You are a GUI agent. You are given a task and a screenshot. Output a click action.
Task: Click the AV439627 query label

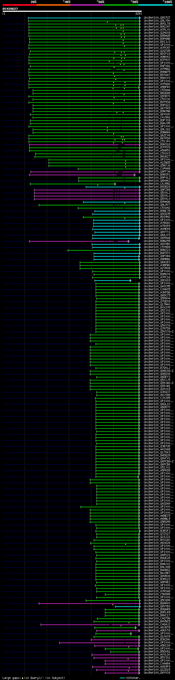pyautogui.click(x=10, y=9)
